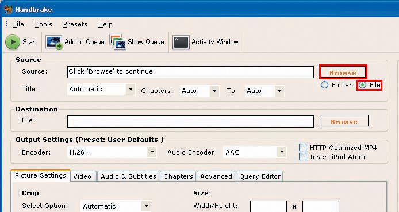
Task: Click the Width input box
Action: (x=268, y=206)
